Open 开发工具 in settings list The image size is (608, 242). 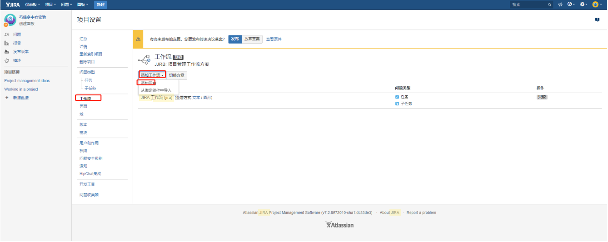pyautogui.click(x=87, y=184)
